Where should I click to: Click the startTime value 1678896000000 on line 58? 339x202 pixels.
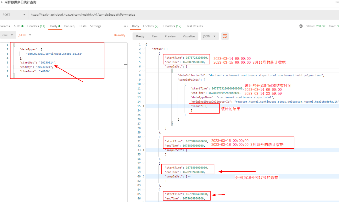pyautogui.click(x=196, y=167)
